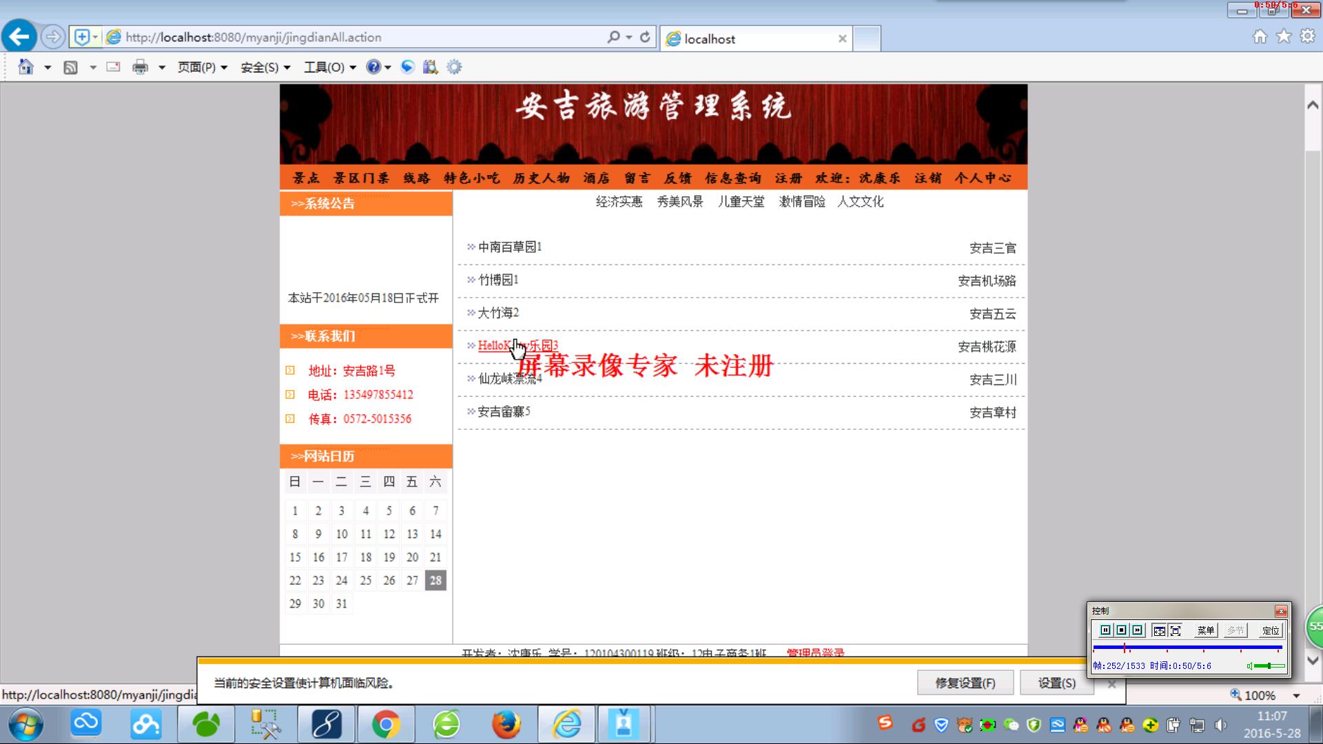
Task: Pause playback in the 控制 panel
Action: pyautogui.click(x=1105, y=630)
